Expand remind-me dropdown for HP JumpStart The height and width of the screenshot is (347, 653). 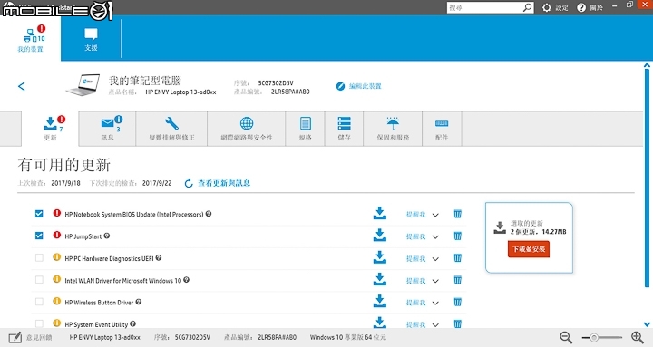pos(435,237)
